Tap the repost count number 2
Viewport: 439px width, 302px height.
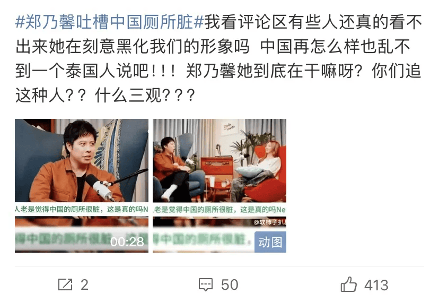coord(84,285)
